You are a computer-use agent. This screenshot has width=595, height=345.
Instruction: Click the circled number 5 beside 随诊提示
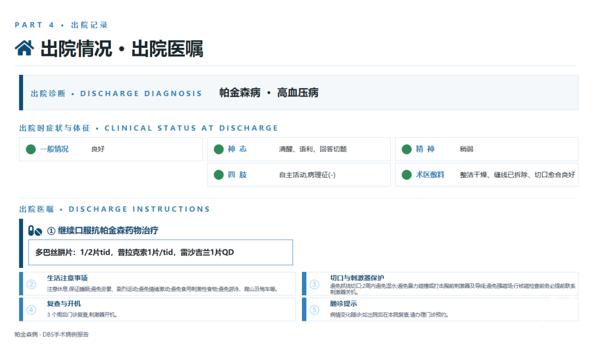314,310
